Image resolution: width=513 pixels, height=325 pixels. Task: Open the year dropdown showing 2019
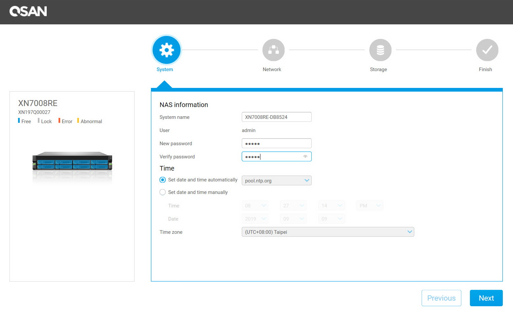point(255,219)
